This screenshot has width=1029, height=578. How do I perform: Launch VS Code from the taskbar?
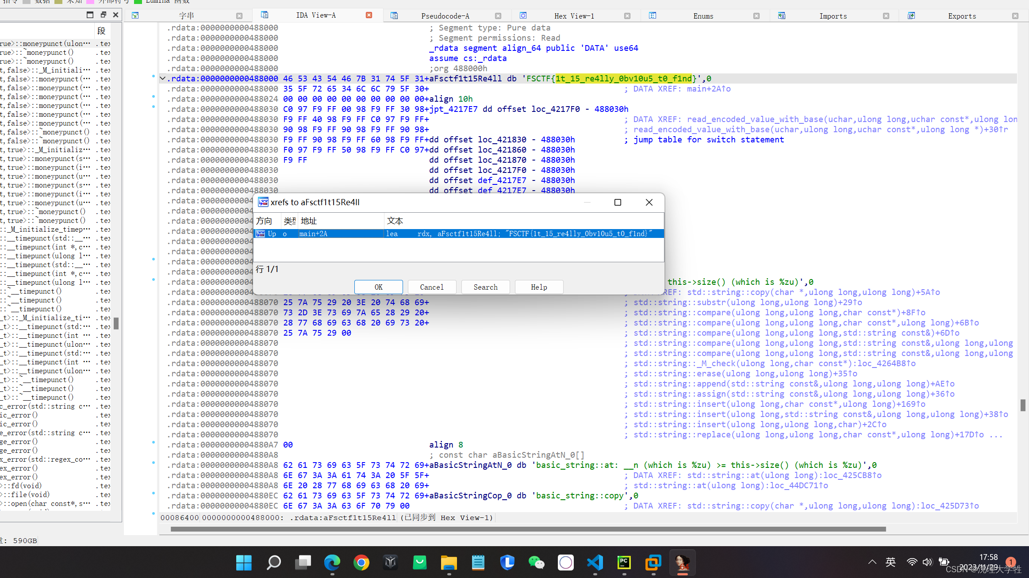[595, 563]
